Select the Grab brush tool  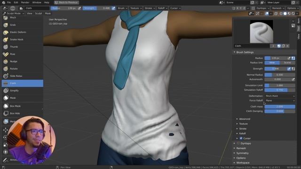tap(23, 25)
